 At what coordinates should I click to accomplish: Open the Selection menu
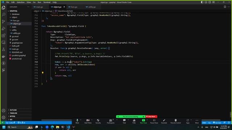[x=21, y=2]
